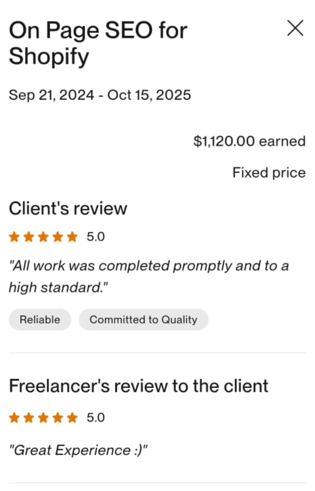Click the client's "completed promptly" review quote
The height and width of the screenshot is (491, 315).
pos(149,276)
